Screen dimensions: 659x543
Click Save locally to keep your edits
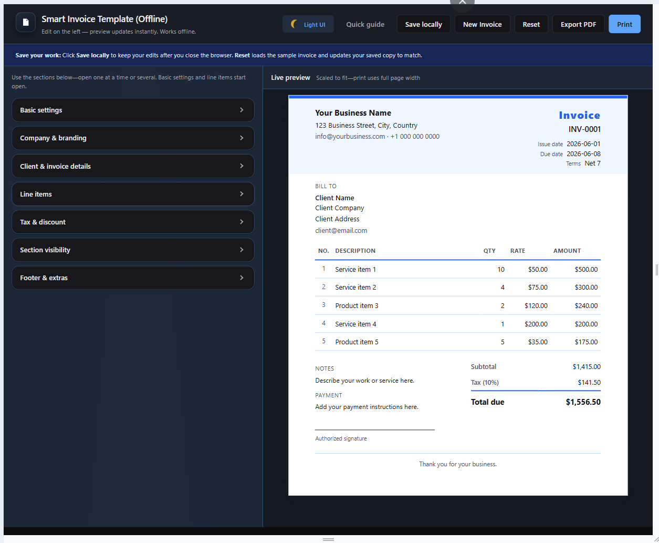click(423, 24)
